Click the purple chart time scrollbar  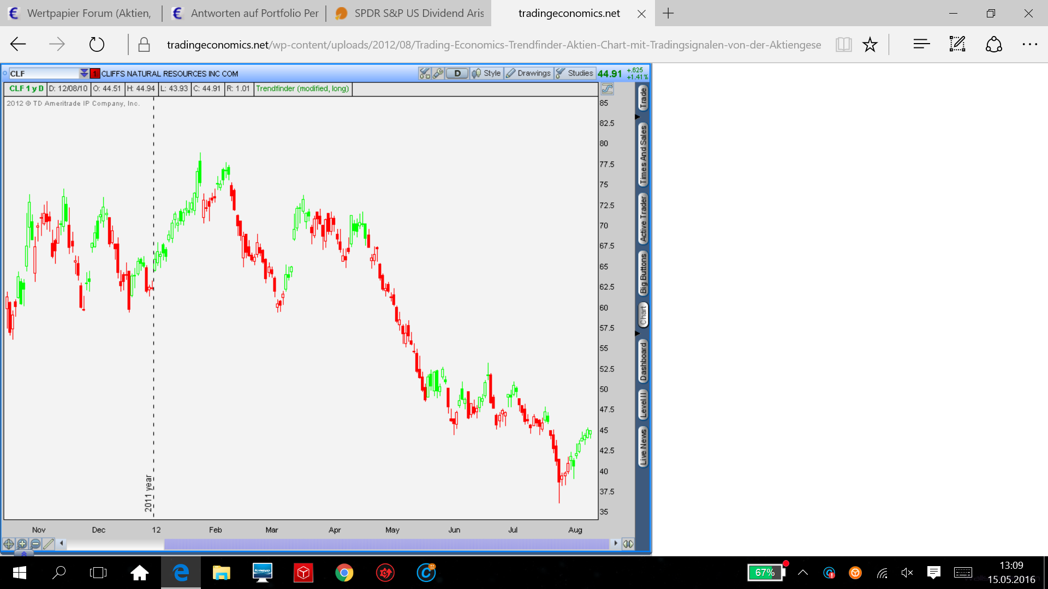[386, 544]
